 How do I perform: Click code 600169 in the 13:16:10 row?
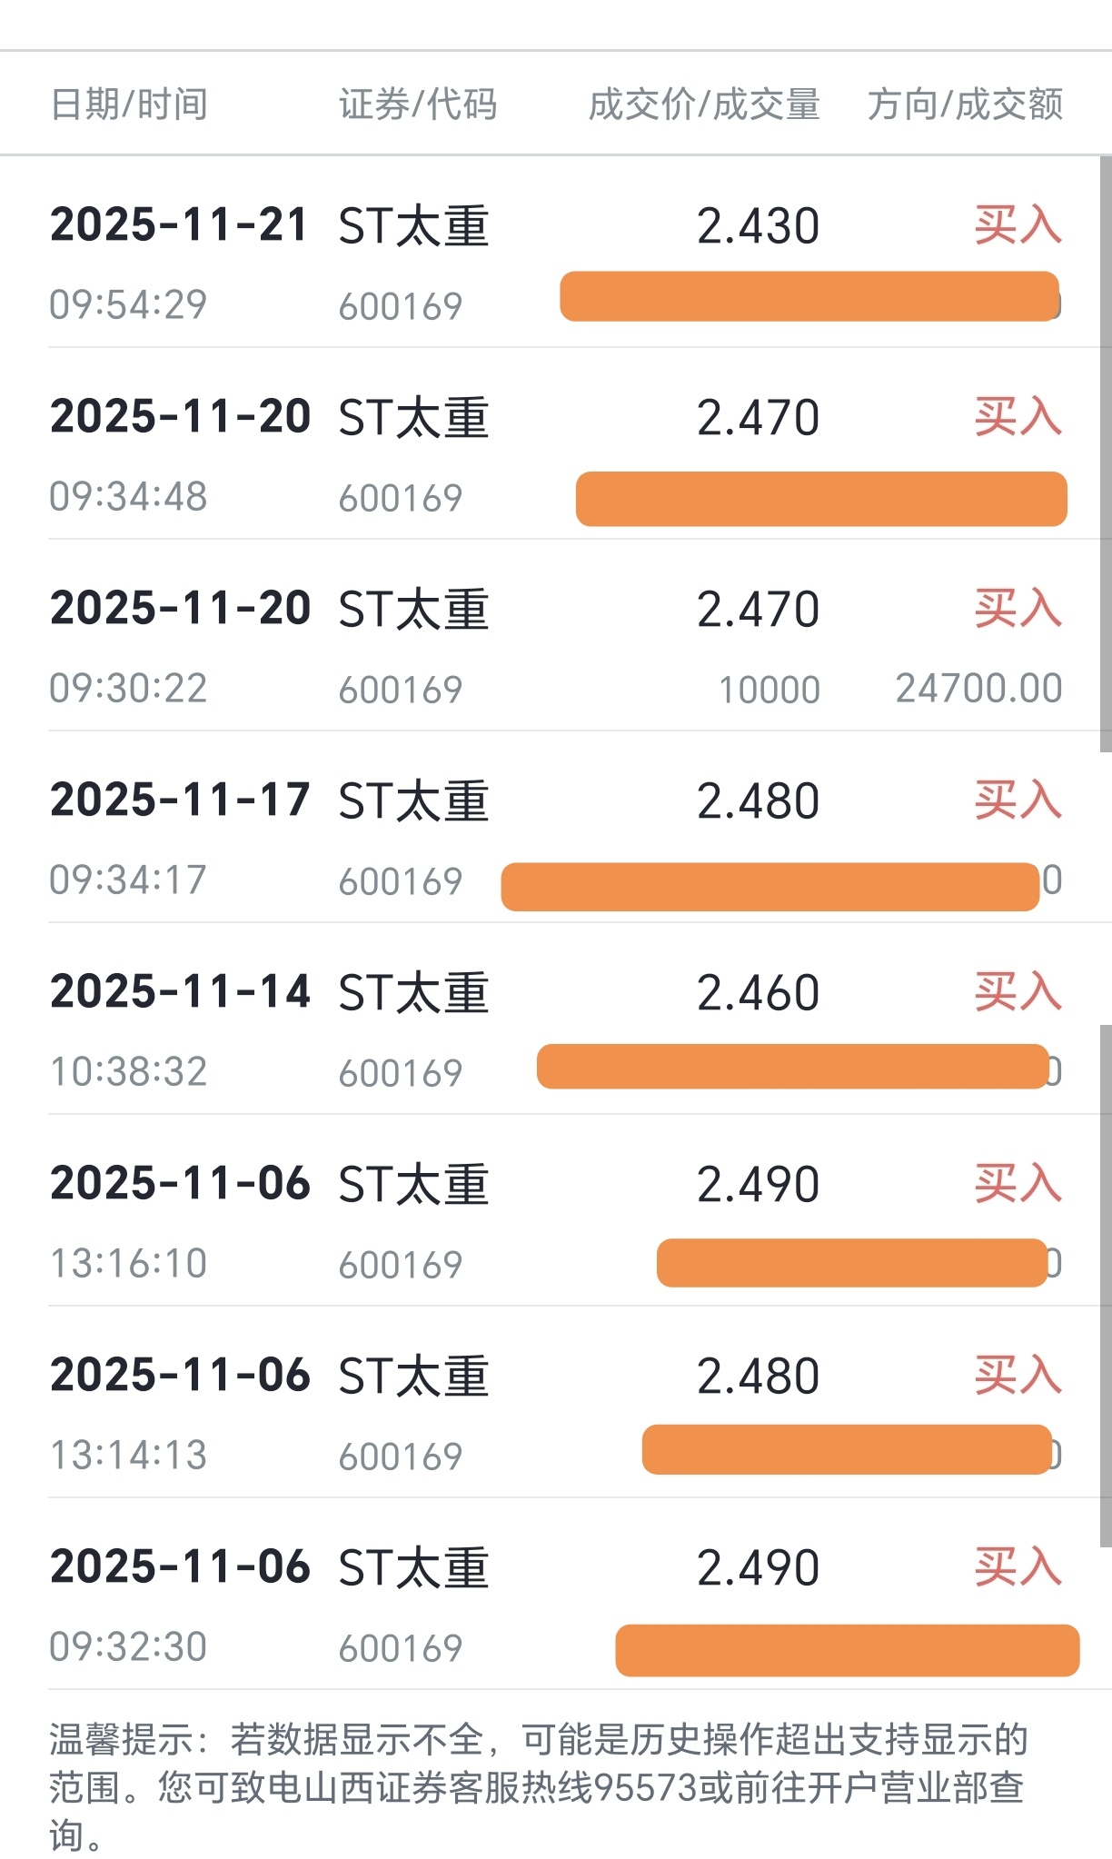coord(401,1265)
